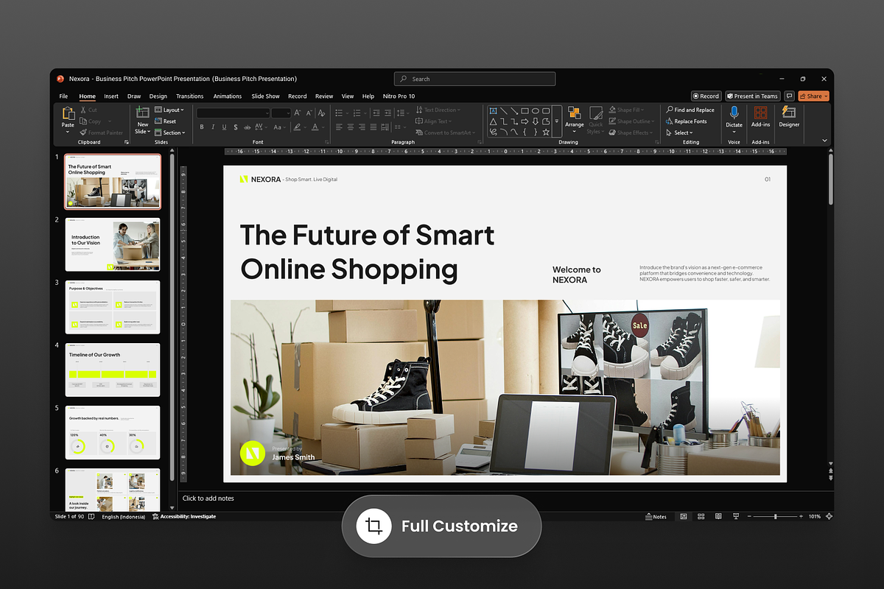
Task: Toggle bold formatting
Action: (x=202, y=126)
